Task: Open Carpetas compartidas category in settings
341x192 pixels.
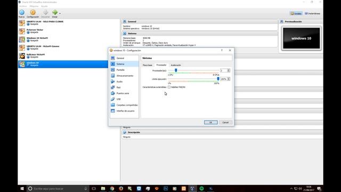Action: [124, 105]
